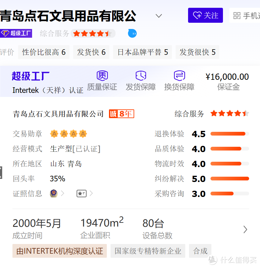Screen dimensions: 260x268
Task: Click the 综合服务 star rating at top
Action: (x=92, y=33)
